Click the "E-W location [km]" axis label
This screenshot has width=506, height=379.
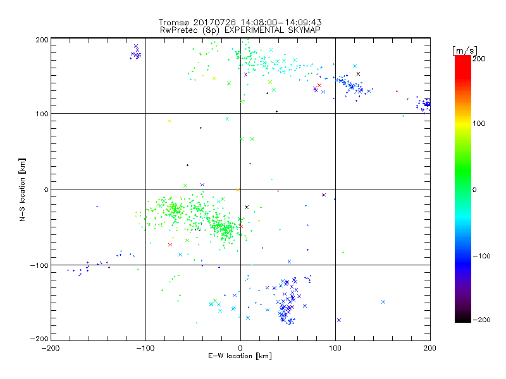pos(240,356)
